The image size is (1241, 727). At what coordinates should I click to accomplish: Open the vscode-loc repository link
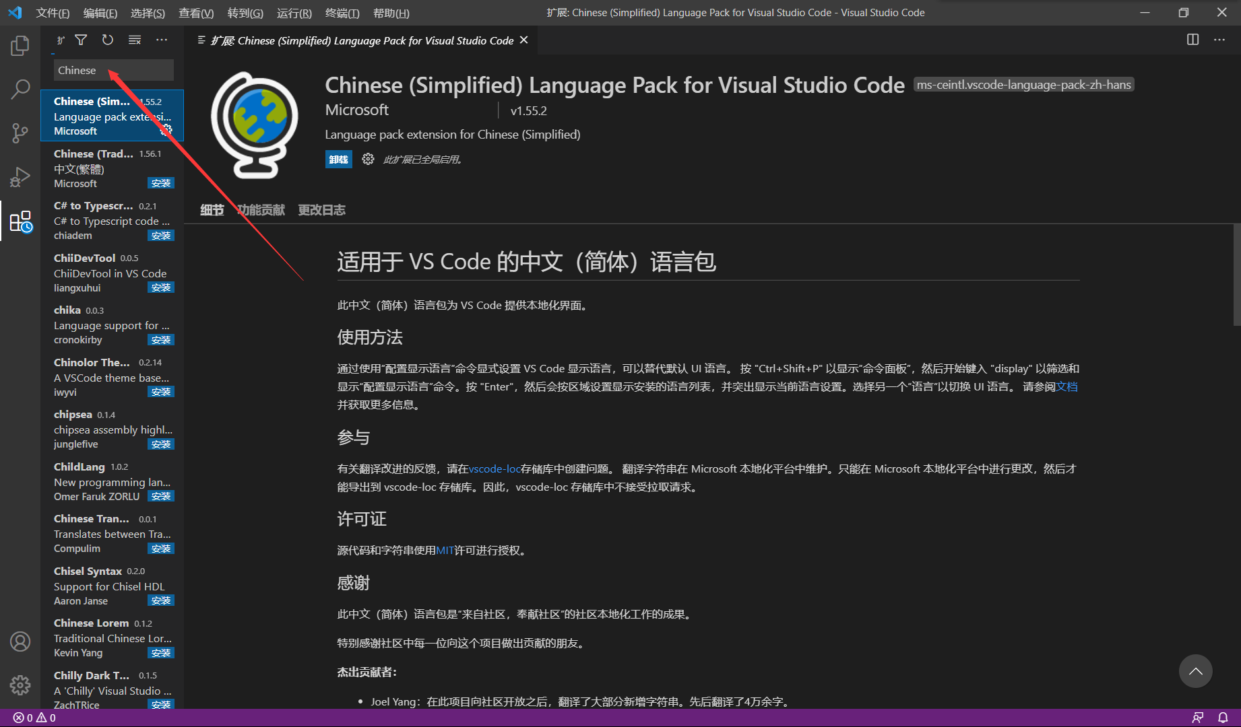pos(495,469)
